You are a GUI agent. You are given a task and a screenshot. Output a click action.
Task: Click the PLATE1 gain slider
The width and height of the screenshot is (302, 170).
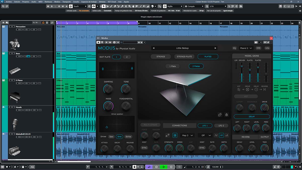pos(250,72)
